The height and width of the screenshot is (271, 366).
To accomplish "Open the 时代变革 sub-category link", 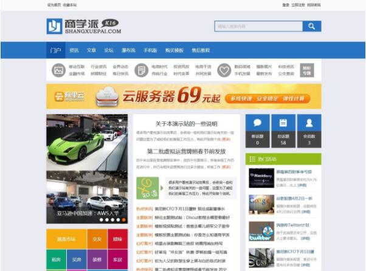I will click(x=181, y=74).
